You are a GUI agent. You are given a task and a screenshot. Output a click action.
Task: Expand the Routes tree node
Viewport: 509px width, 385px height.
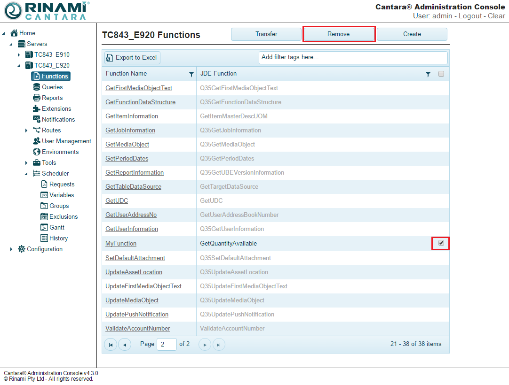click(26, 131)
